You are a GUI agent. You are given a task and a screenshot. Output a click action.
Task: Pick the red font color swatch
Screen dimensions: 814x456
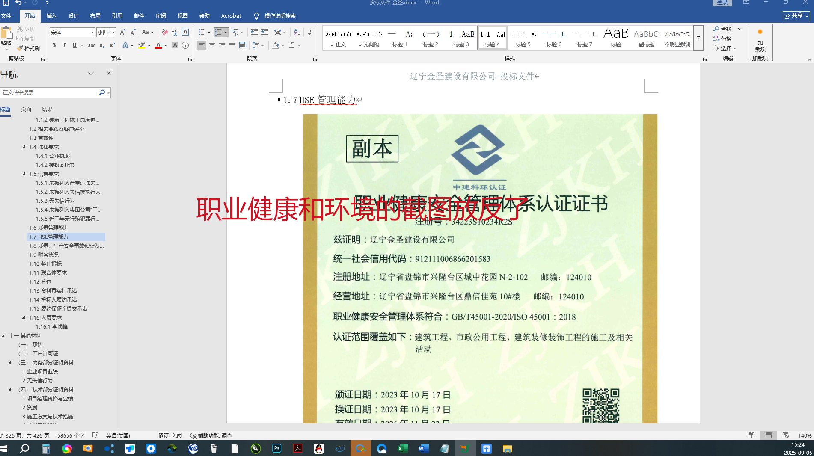tap(158, 45)
